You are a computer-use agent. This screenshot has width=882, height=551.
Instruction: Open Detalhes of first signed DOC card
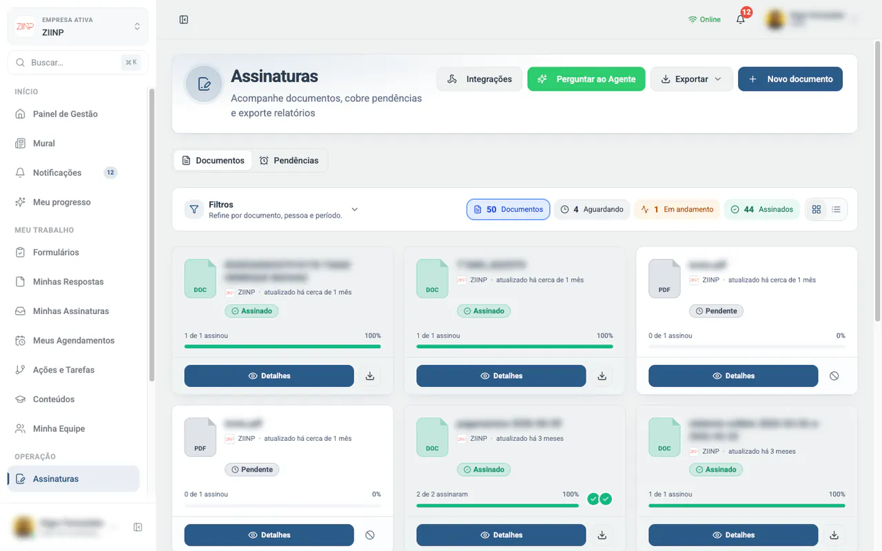coord(269,376)
